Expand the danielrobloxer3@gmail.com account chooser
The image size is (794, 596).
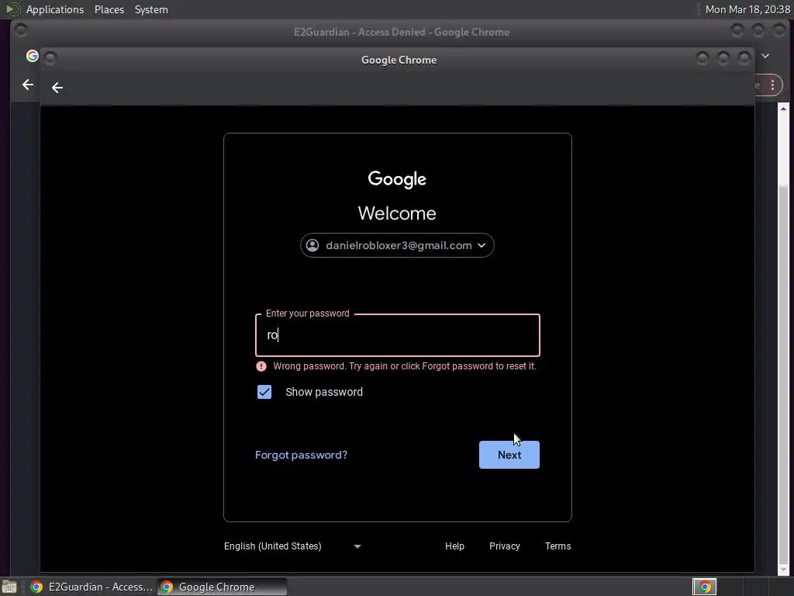pos(397,245)
